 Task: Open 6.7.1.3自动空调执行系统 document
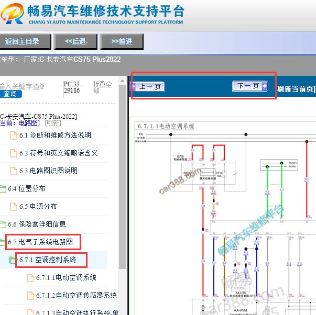point(78,312)
